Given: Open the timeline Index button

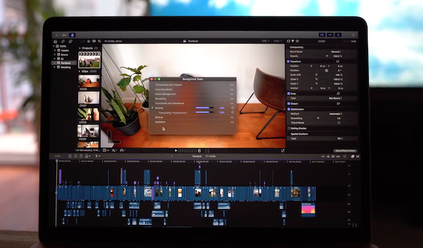Looking at the screenshot, I should pos(58,156).
